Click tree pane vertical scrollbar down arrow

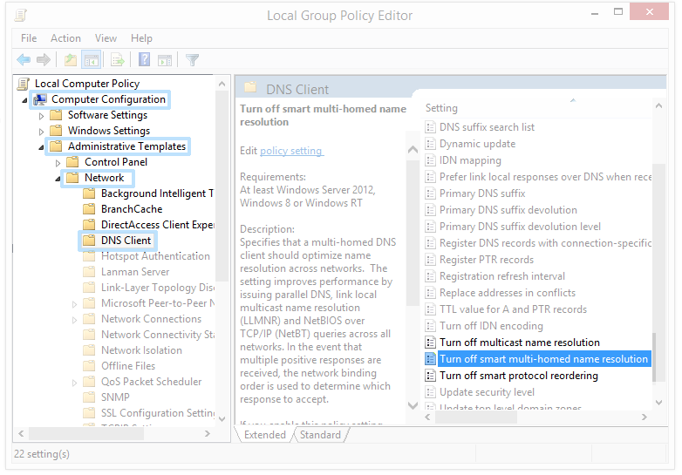(x=222, y=419)
